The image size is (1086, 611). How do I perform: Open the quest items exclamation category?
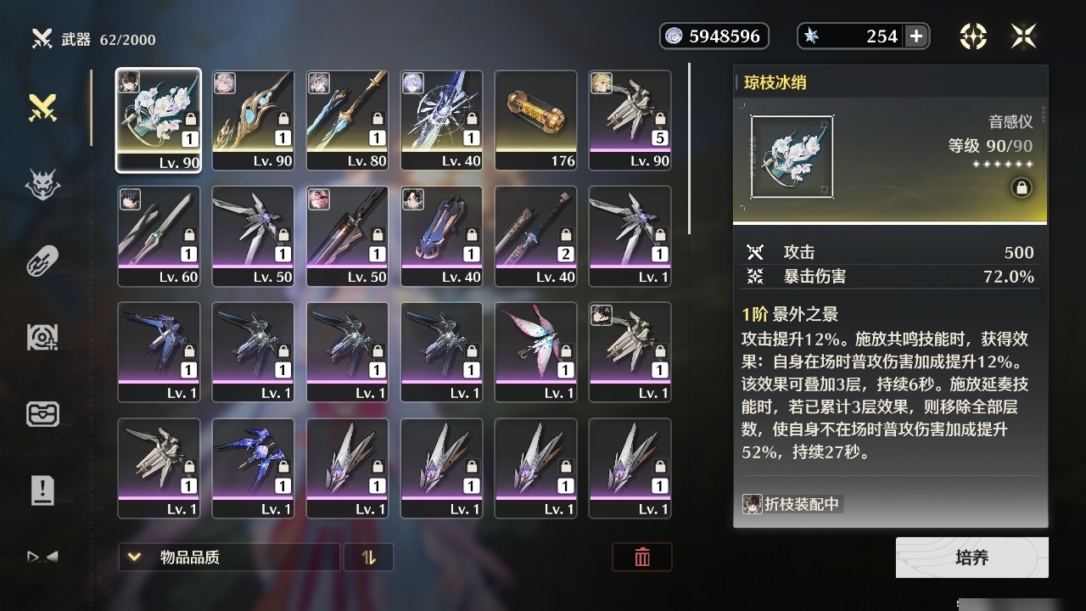click(42, 490)
